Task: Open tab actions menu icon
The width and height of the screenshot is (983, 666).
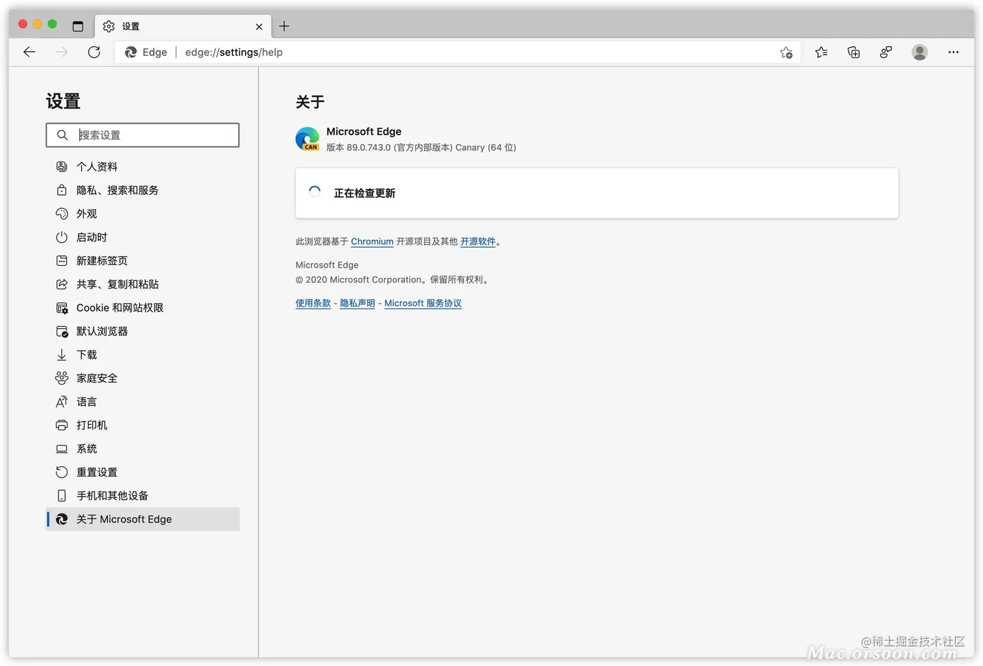Action: click(78, 26)
